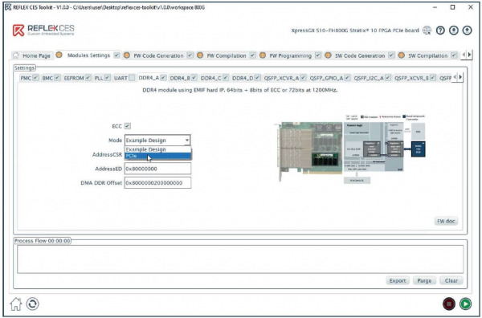Click the upload arrow icon in header
Image resolution: width=482 pixels, height=318 pixels.
coord(467,31)
